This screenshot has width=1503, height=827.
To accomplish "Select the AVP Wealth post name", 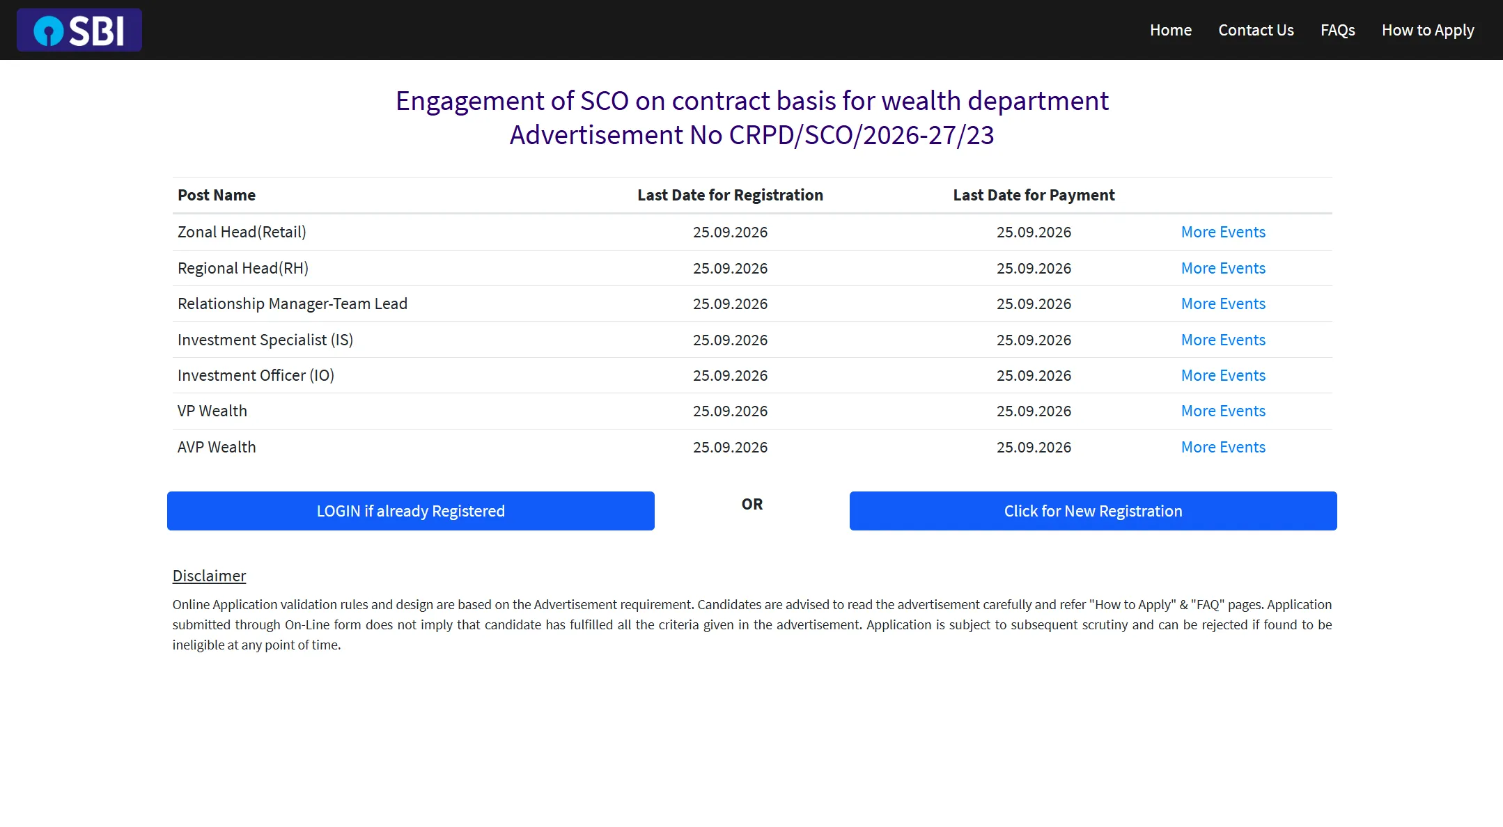I will pyautogui.click(x=217, y=447).
